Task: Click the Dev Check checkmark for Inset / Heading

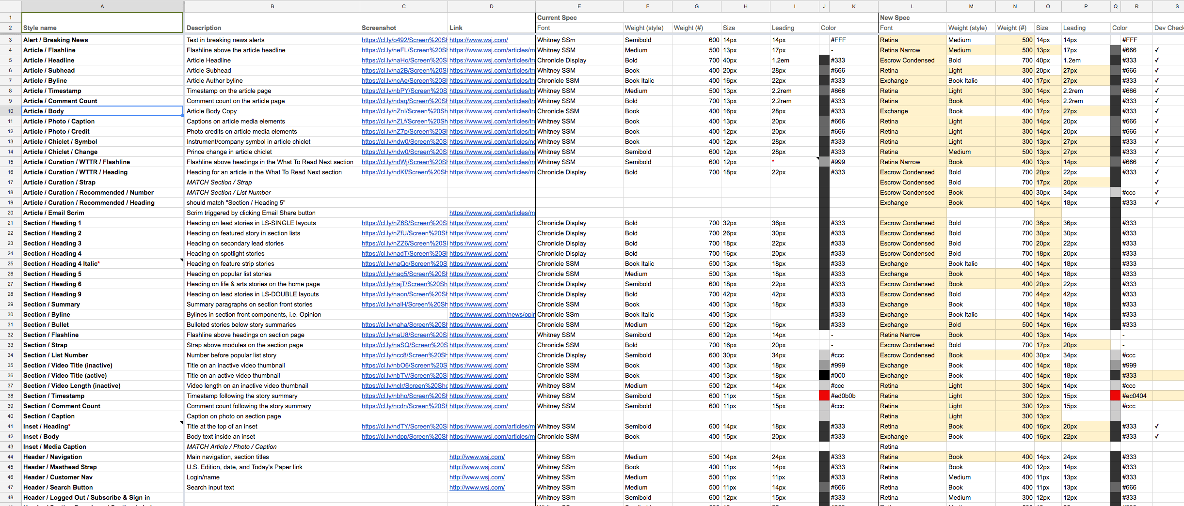Action: [x=1156, y=426]
